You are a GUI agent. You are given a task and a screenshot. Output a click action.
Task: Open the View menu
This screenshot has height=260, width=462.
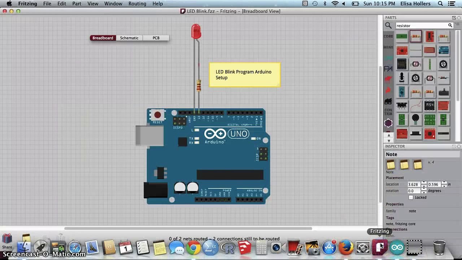point(93,4)
